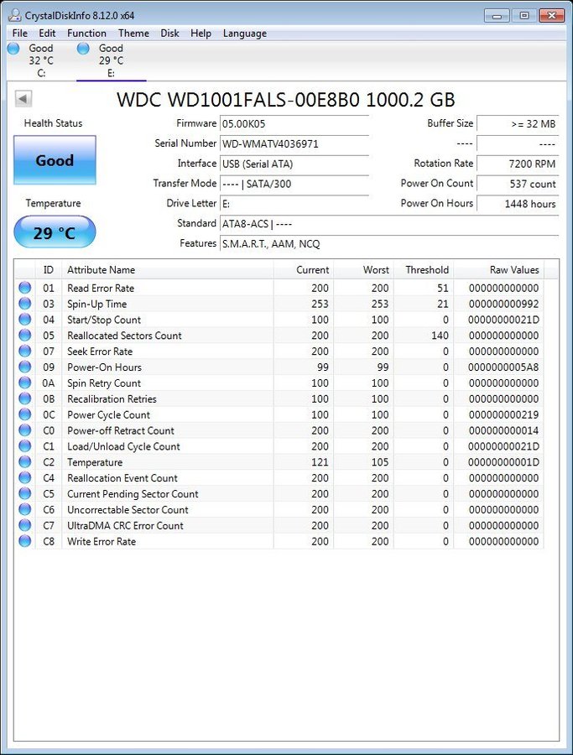The width and height of the screenshot is (573, 755).
Task: Click the Firmware field 05.00K05
Action: click(294, 124)
